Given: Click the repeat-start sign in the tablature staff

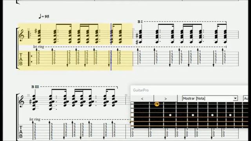Looking at the screenshot, I should point(30,59).
